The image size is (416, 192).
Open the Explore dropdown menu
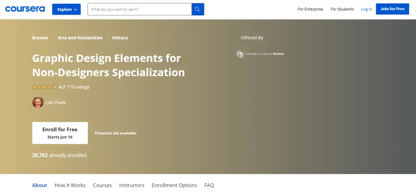pos(66,9)
